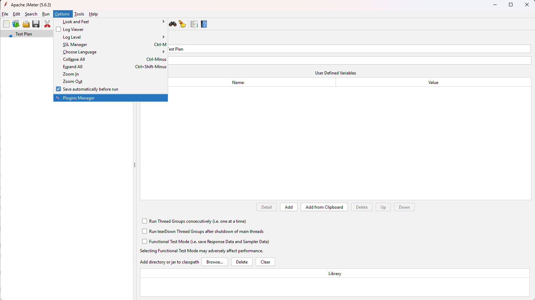Enable Run Thread Groups consecutively

coord(145,221)
